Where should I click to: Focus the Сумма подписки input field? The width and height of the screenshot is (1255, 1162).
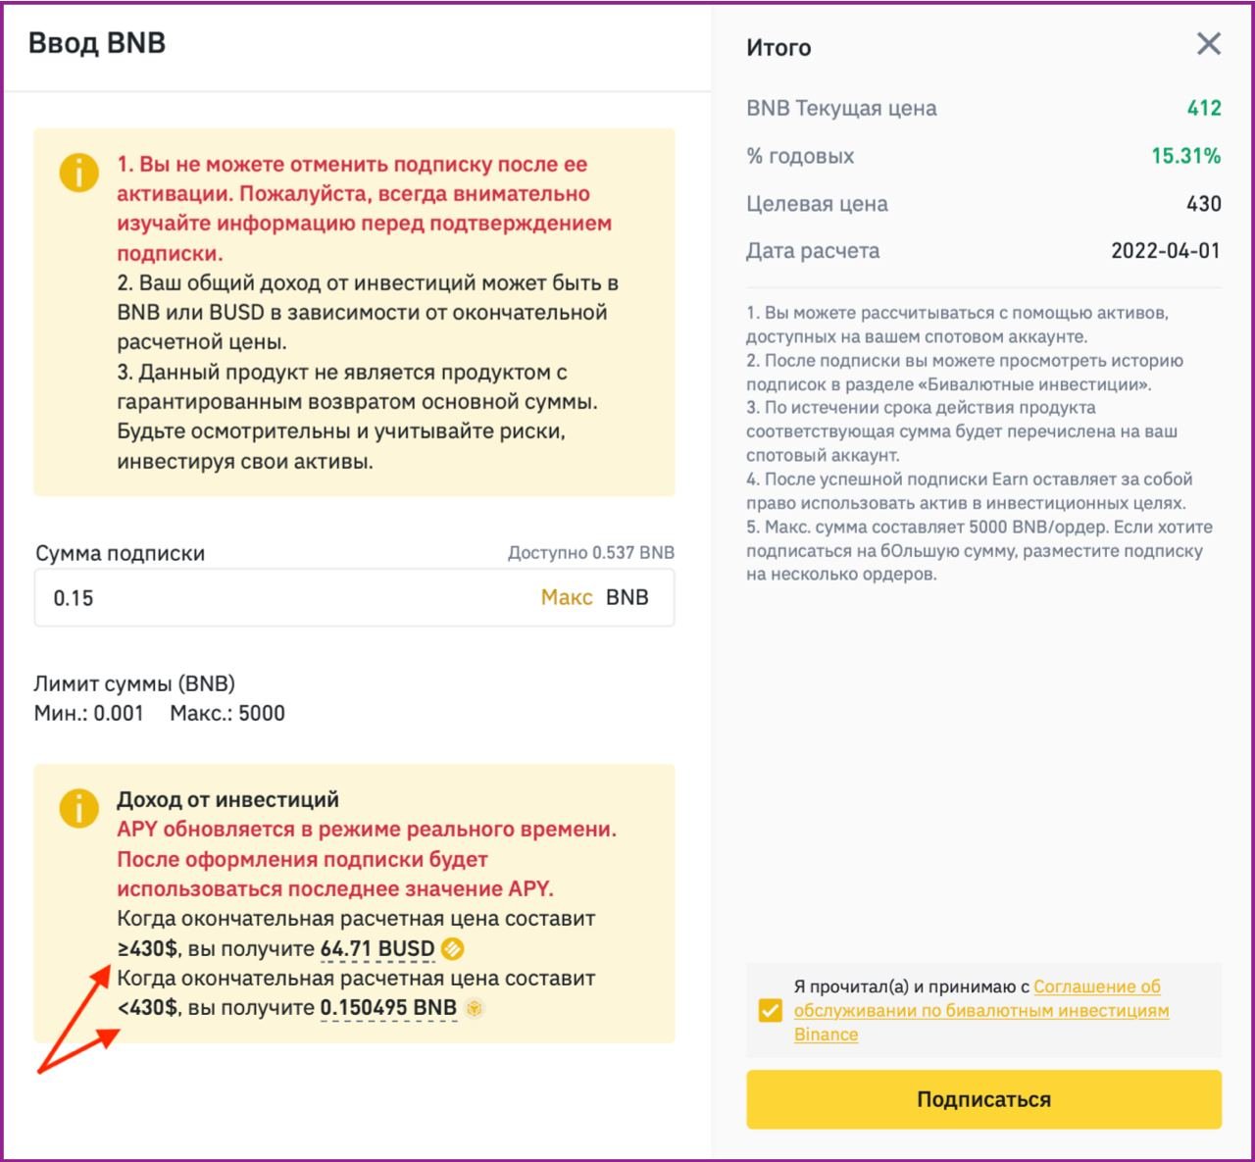[x=354, y=597]
